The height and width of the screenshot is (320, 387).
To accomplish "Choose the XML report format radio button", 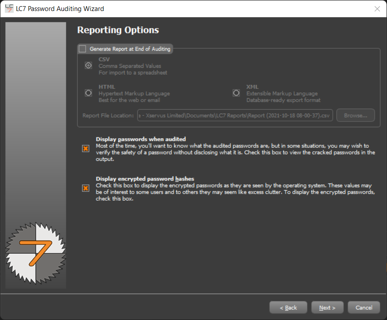I will (236, 93).
